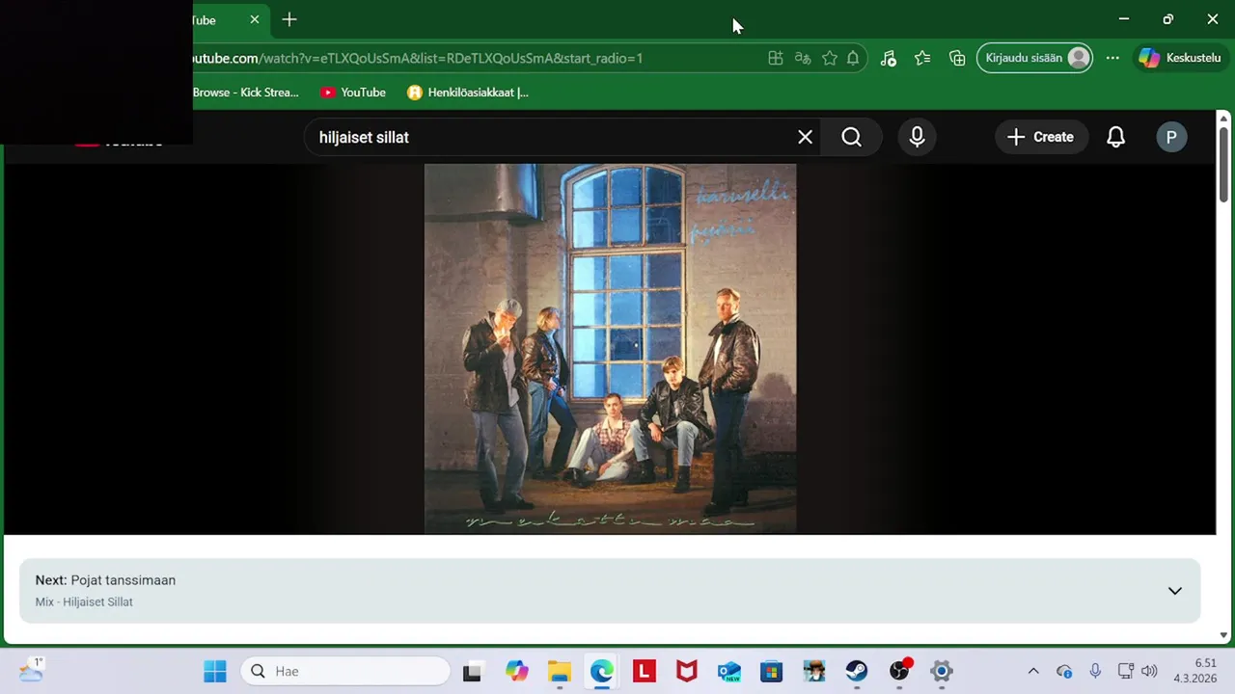Open Settings gear in the taskbar
This screenshot has width=1235, height=694.
point(942,671)
